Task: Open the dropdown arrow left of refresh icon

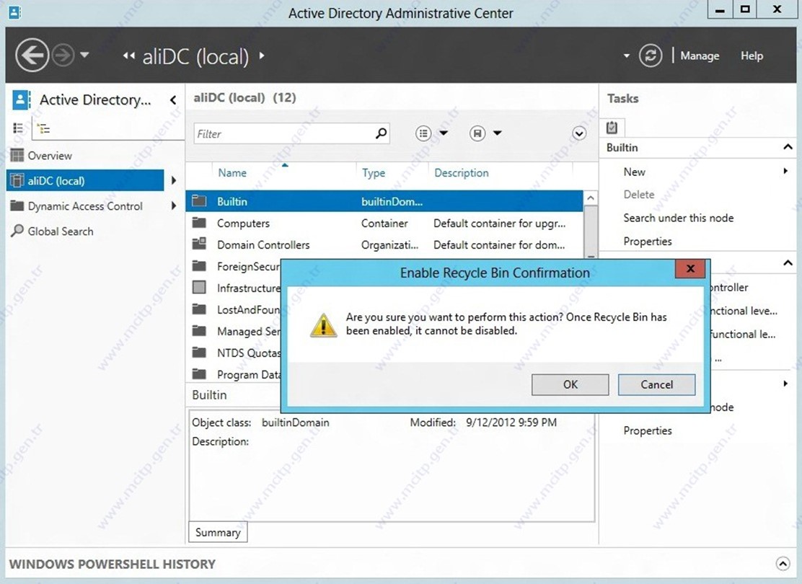Action: 627,56
